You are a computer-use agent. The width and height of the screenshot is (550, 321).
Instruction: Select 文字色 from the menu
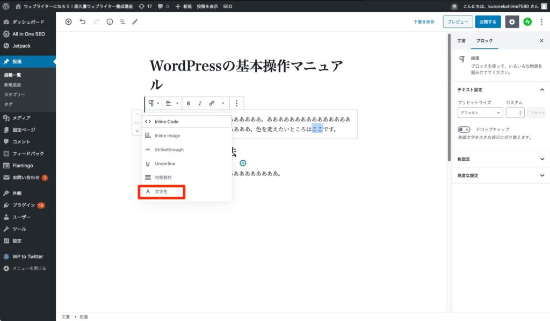pos(186,191)
